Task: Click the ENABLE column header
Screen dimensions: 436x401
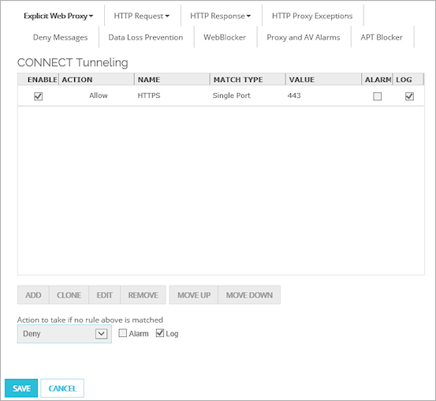Action: pos(39,80)
